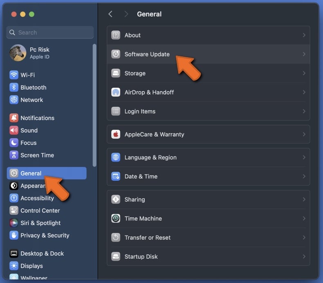Select Notifications in the sidebar
323x283 pixels.
(x=37, y=118)
